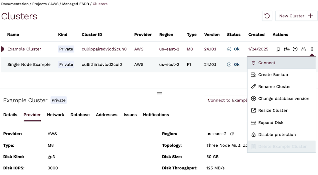
Task: Copy the us-east-2 region value
Action: (232, 134)
